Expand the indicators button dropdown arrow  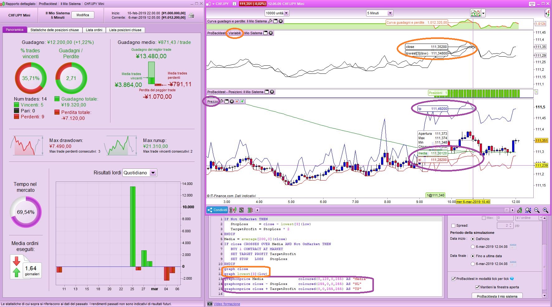click(x=483, y=13)
